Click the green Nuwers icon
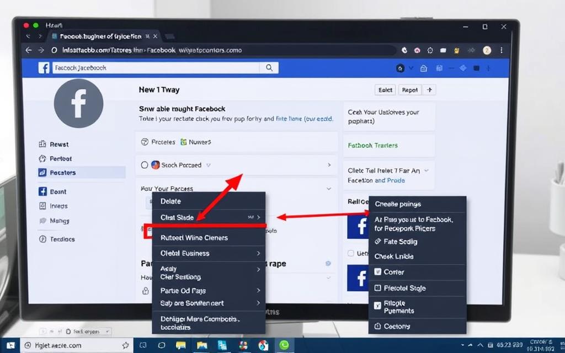Viewport: 565px width, 353px height. coord(183,142)
